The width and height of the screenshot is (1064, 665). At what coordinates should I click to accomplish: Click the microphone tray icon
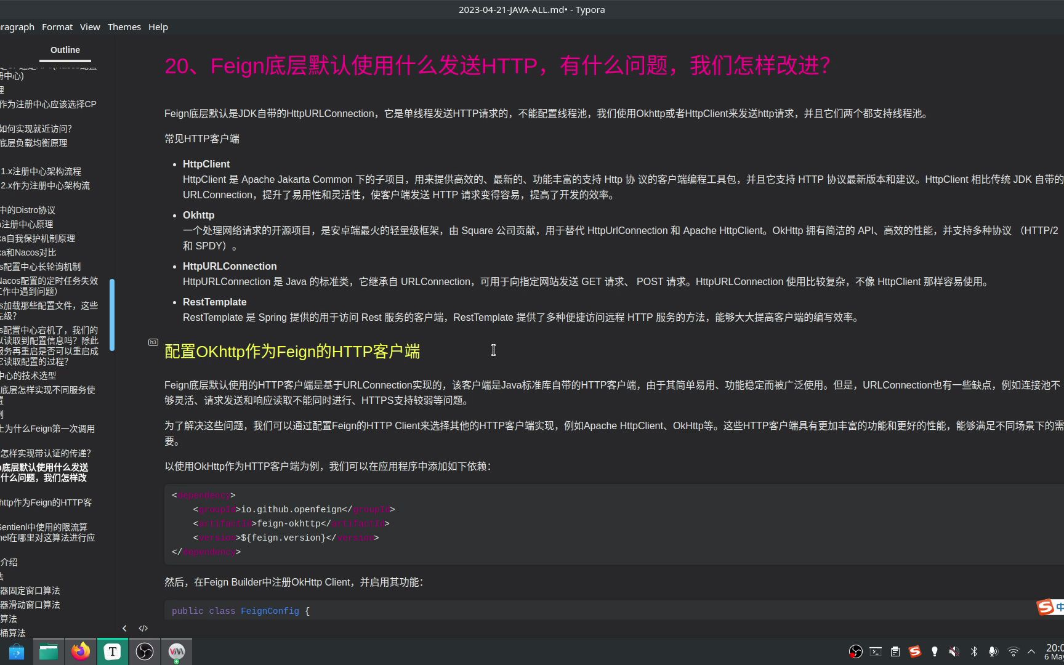click(993, 651)
